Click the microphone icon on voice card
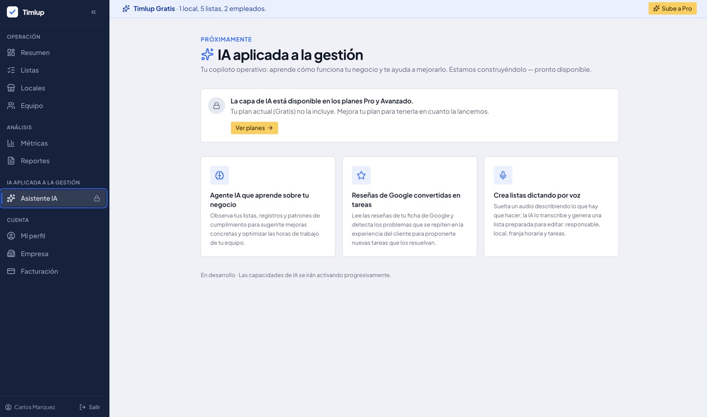Screen dimensions: 707x417 click(x=503, y=175)
